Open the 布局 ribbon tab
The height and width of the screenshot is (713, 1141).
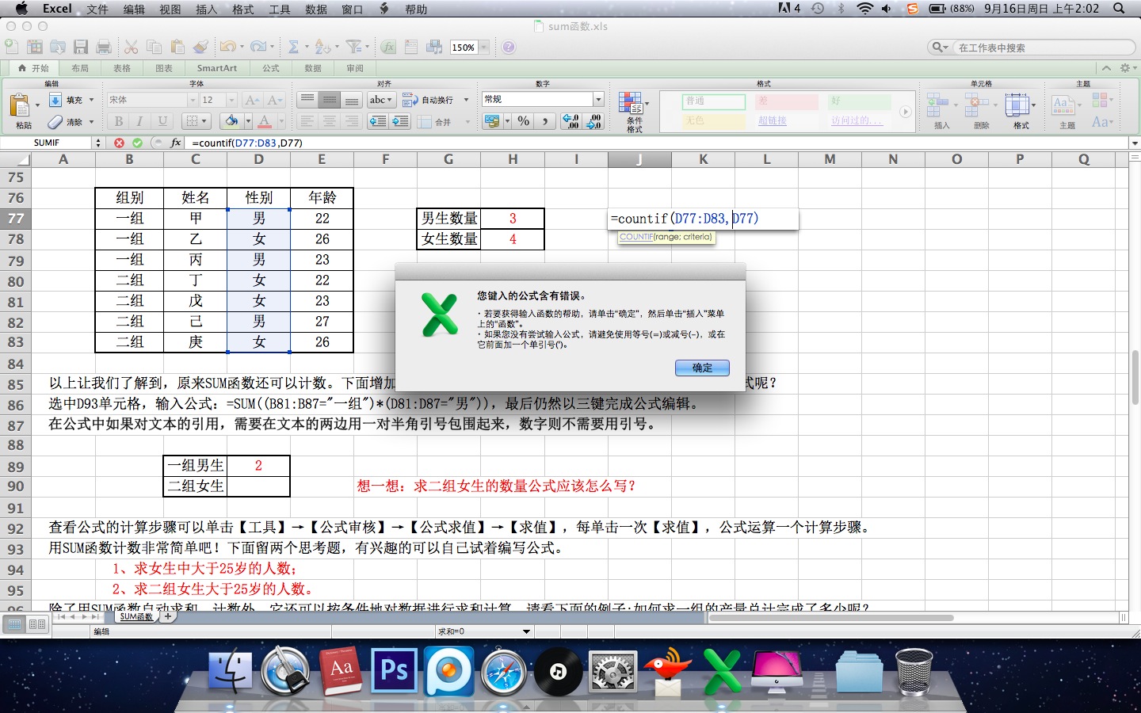80,68
